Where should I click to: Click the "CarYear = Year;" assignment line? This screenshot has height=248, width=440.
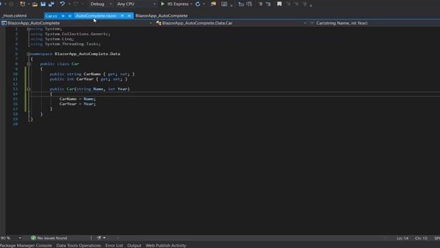[78, 104]
